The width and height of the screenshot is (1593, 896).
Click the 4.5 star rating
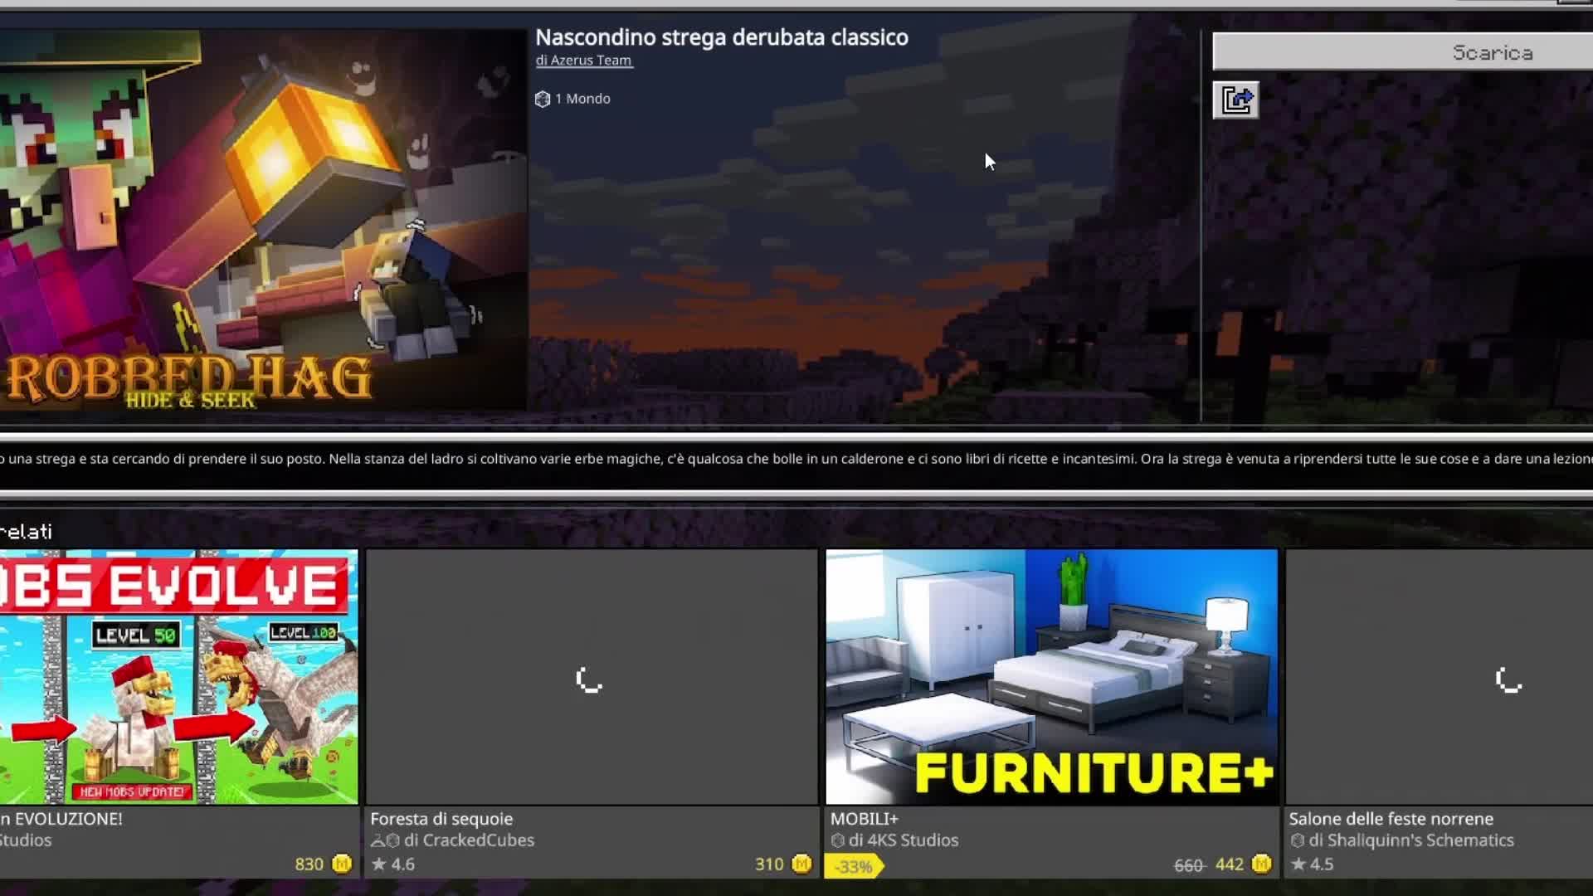click(x=1313, y=864)
